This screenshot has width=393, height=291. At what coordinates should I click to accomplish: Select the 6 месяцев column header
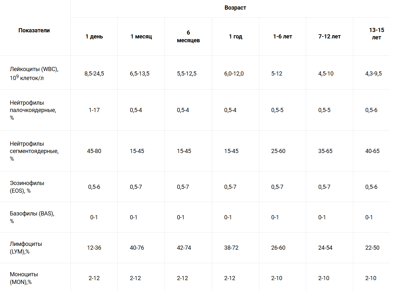coord(188,36)
